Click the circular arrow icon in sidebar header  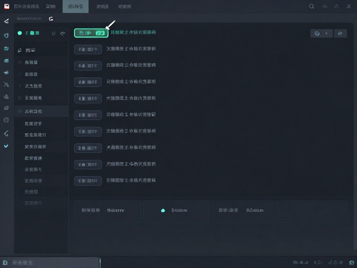coord(62,33)
